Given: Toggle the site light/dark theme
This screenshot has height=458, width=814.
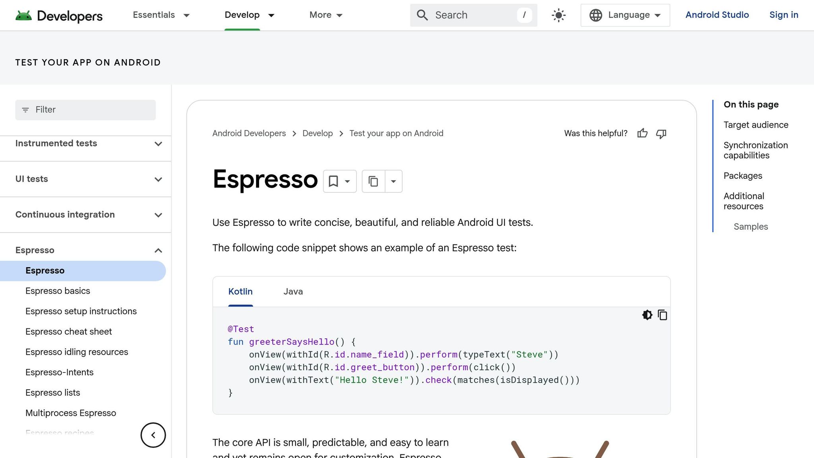Looking at the screenshot, I should (x=558, y=15).
